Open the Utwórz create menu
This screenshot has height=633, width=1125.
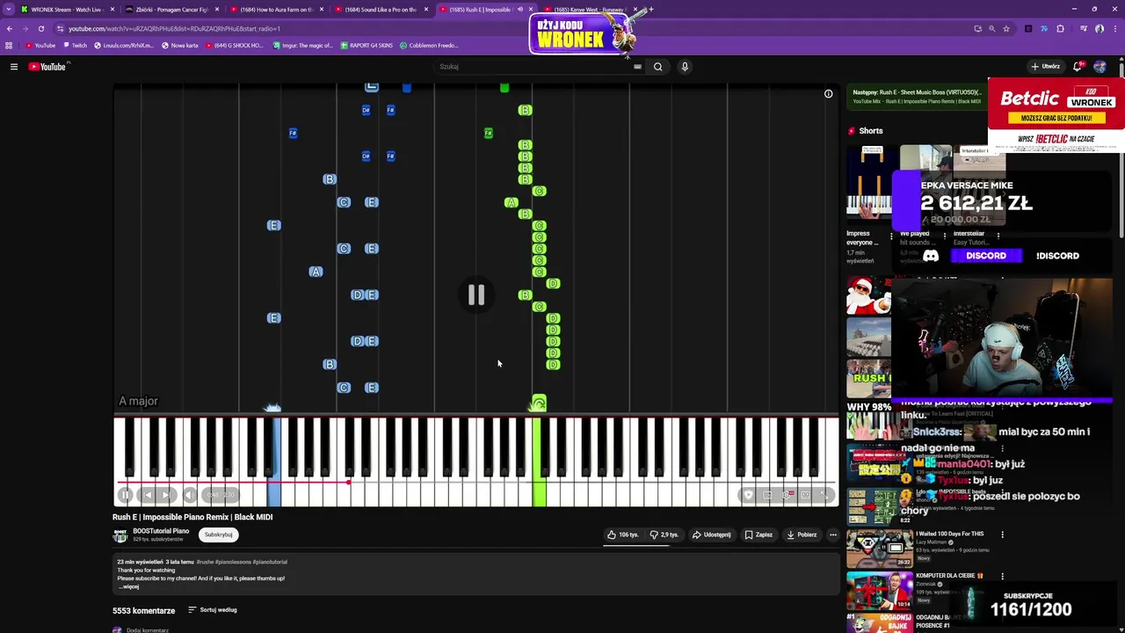pos(1046,66)
